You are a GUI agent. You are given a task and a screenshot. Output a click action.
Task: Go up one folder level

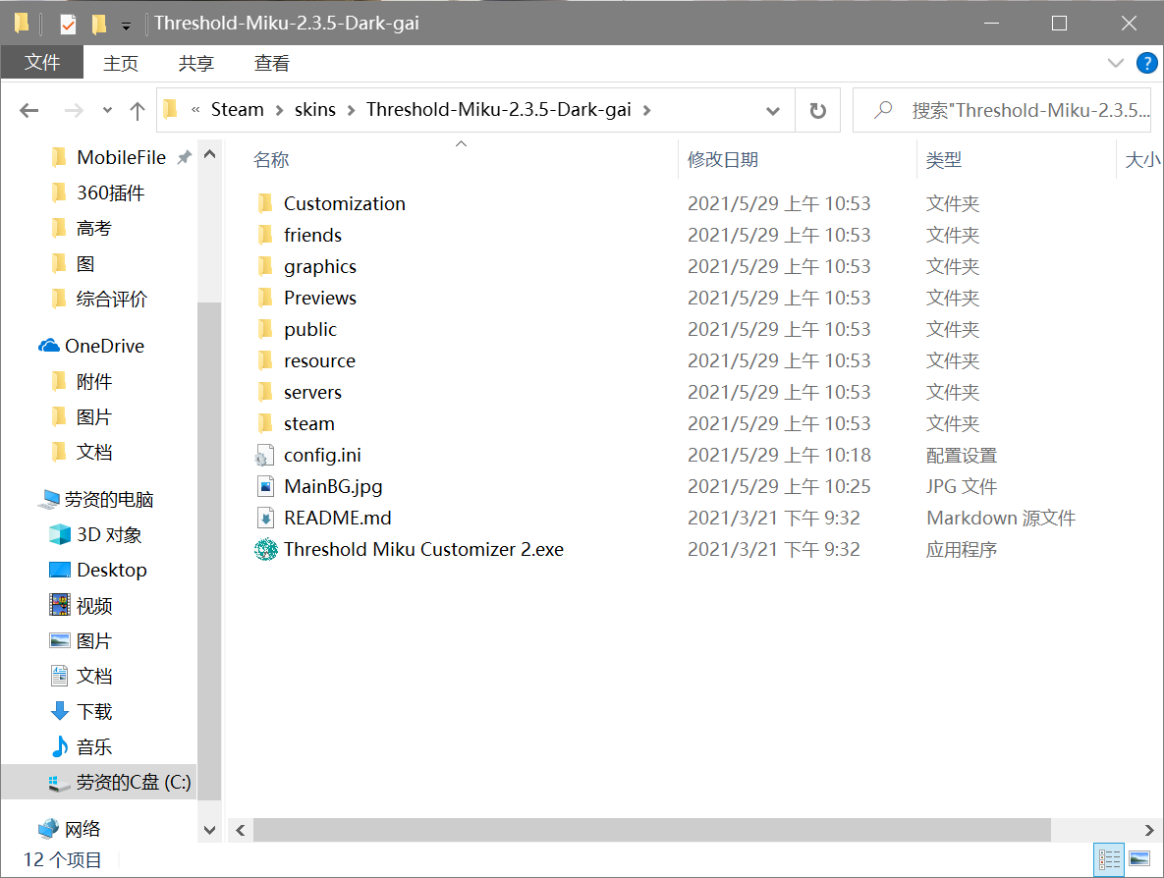pyautogui.click(x=138, y=111)
